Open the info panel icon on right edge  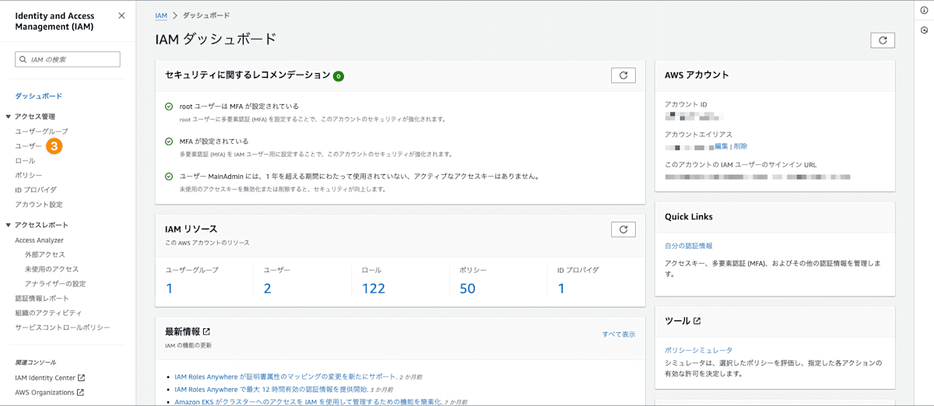click(x=924, y=10)
